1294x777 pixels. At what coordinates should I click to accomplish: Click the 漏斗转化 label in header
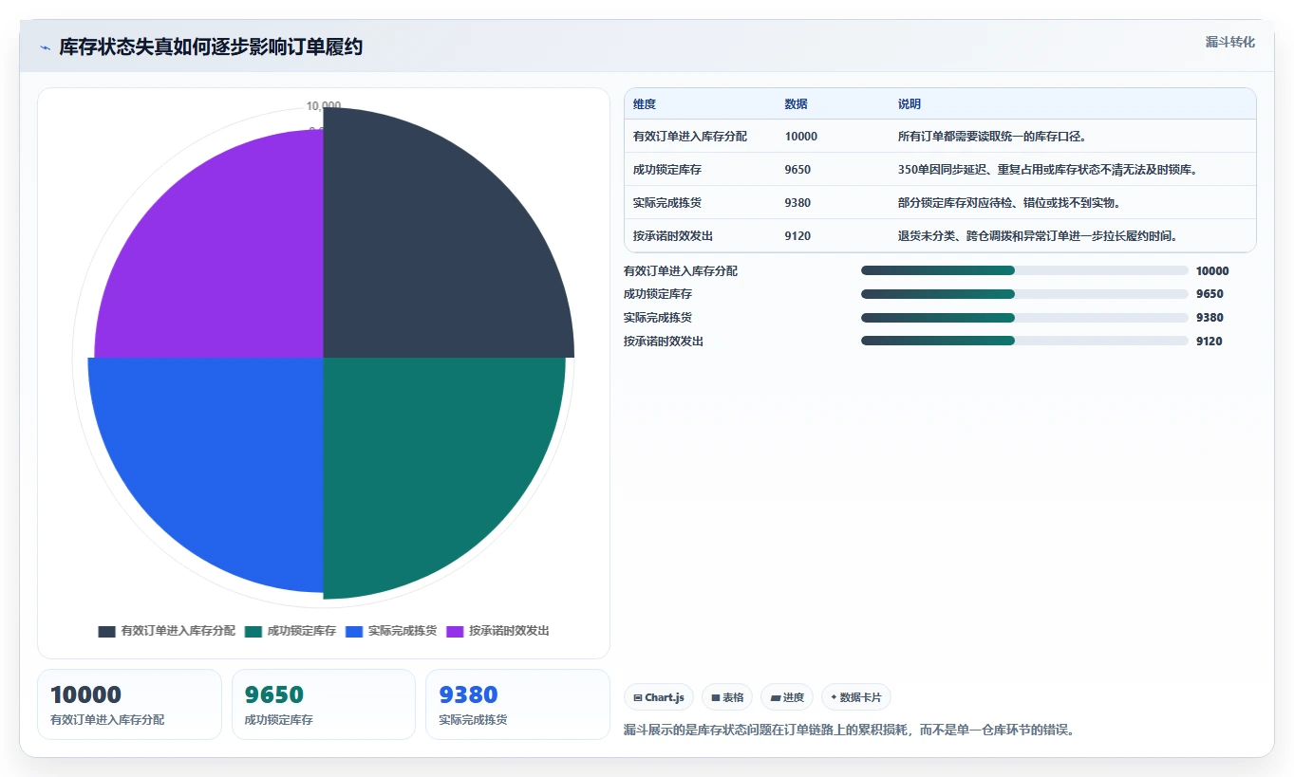click(x=1230, y=42)
